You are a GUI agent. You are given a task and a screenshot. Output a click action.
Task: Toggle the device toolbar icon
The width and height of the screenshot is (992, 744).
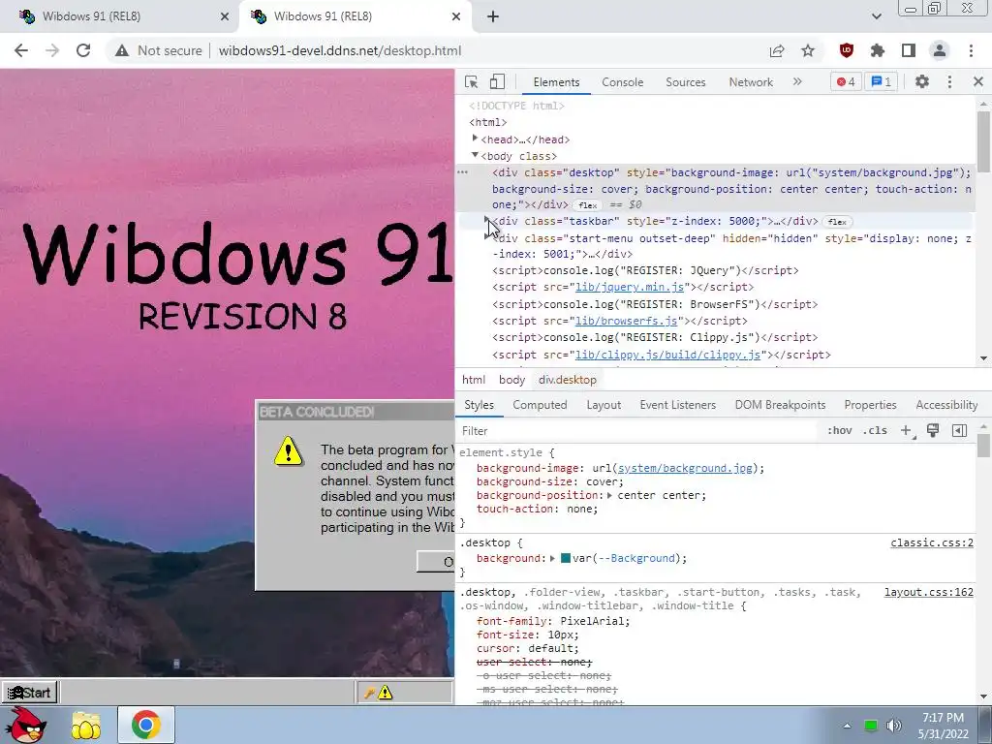coord(498,81)
